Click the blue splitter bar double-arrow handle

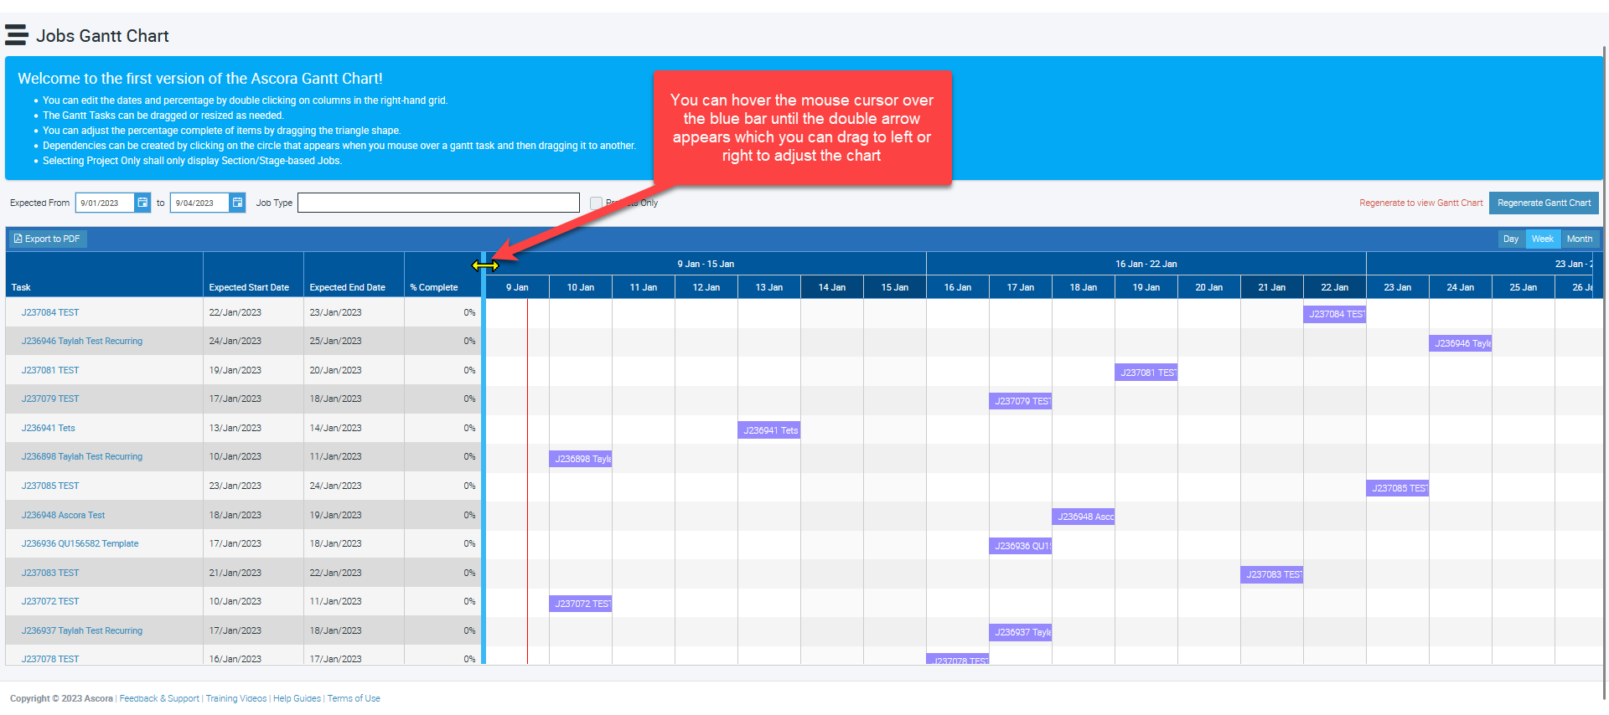coord(484,265)
